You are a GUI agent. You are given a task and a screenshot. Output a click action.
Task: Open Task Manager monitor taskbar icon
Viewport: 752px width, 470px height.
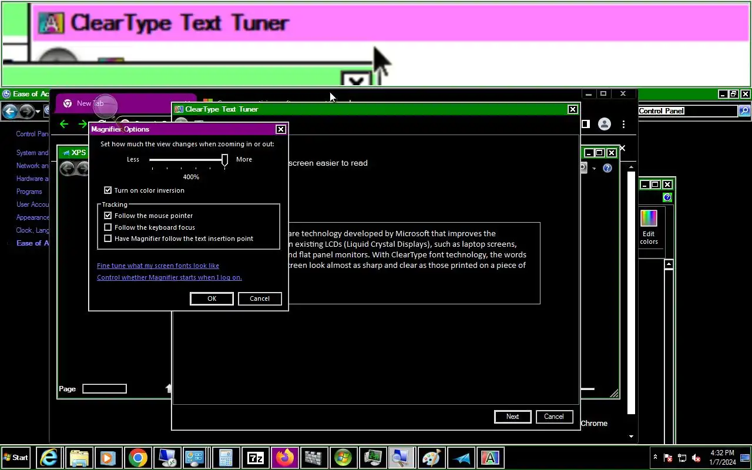[x=373, y=458]
